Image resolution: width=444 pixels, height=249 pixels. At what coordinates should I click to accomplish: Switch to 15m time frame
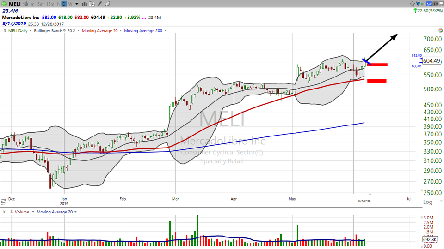point(50,4)
